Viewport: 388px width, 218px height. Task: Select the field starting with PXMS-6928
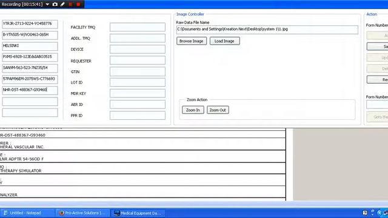coord(30,58)
